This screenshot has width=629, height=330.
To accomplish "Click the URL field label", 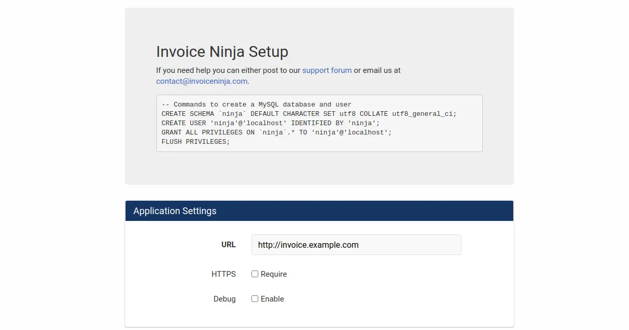I will click(229, 245).
